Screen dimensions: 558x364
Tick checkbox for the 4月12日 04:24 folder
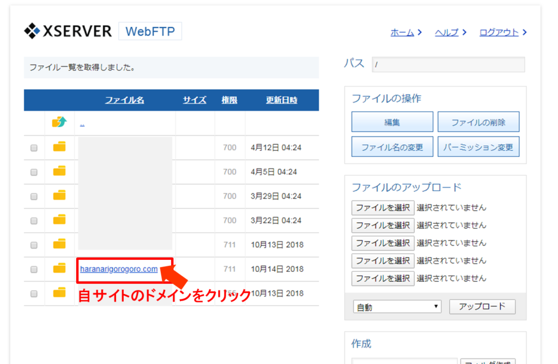click(34, 148)
